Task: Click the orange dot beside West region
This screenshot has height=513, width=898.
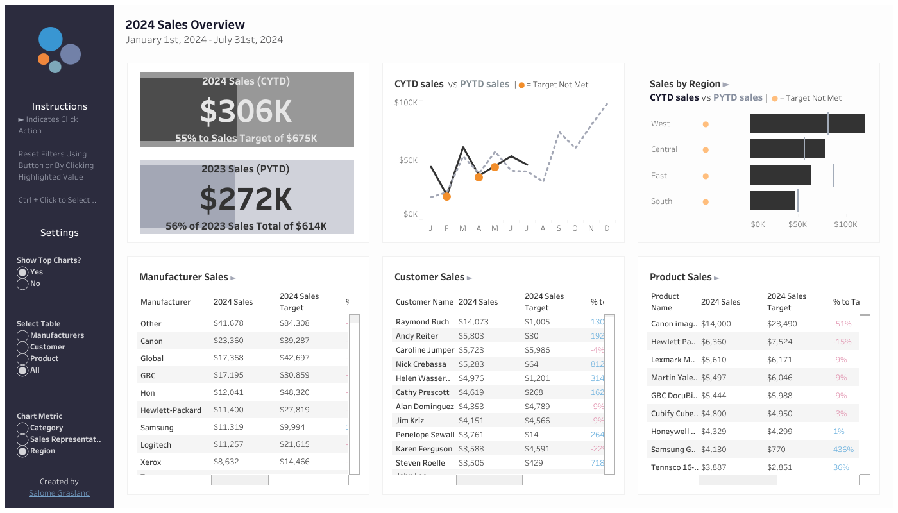Action: [x=706, y=124]
